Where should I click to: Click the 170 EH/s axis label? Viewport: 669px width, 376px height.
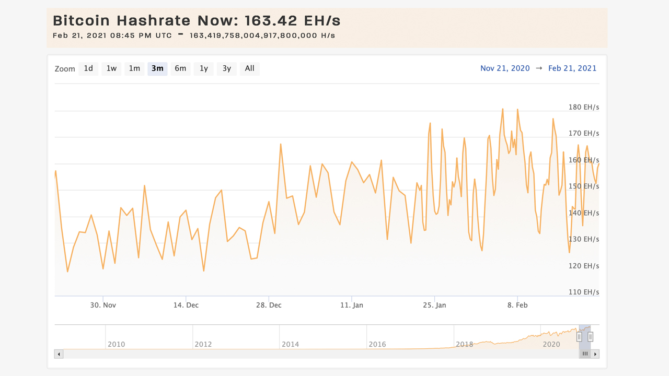[584, 133]
